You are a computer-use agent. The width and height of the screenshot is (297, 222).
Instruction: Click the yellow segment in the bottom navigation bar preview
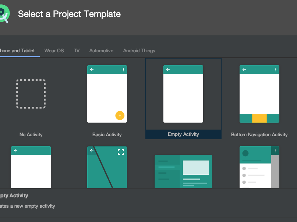coord(259,118)
